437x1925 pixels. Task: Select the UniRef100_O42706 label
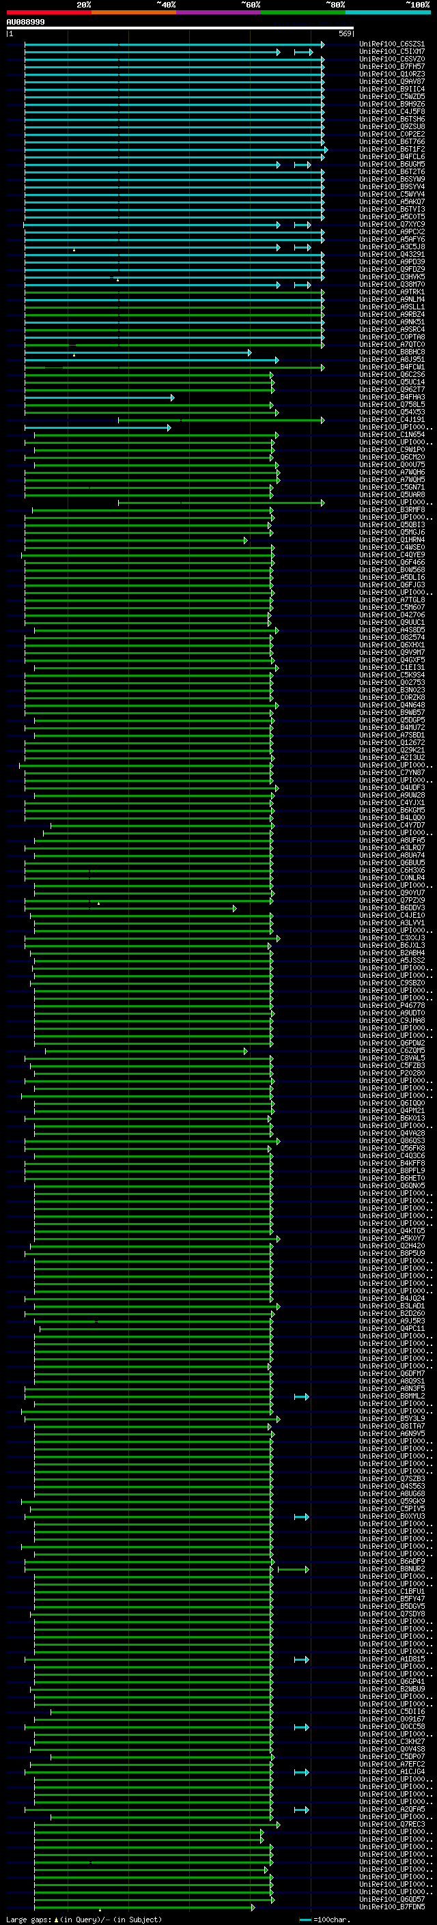tap(392, 615)
